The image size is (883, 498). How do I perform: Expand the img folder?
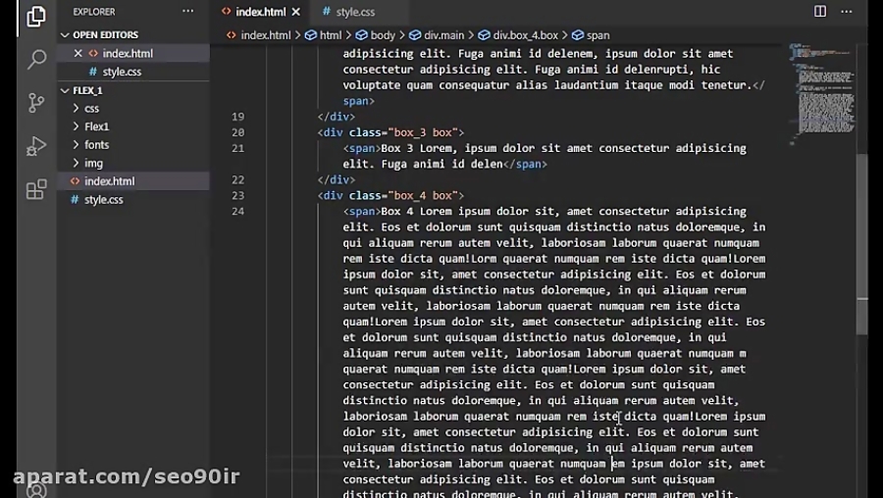pyautogui.click(x=93, y=163)
